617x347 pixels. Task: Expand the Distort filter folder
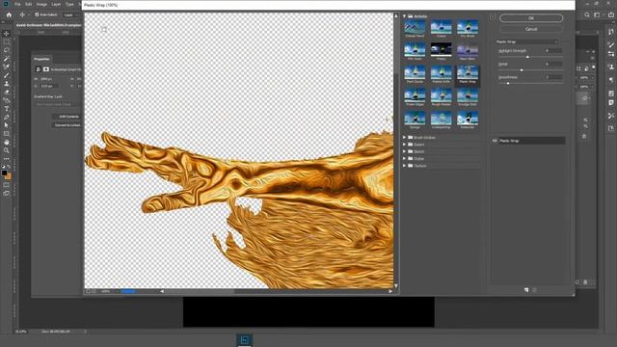coord(405,145)
